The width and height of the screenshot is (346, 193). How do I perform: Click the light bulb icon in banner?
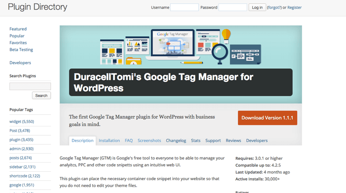pos(226,36)
